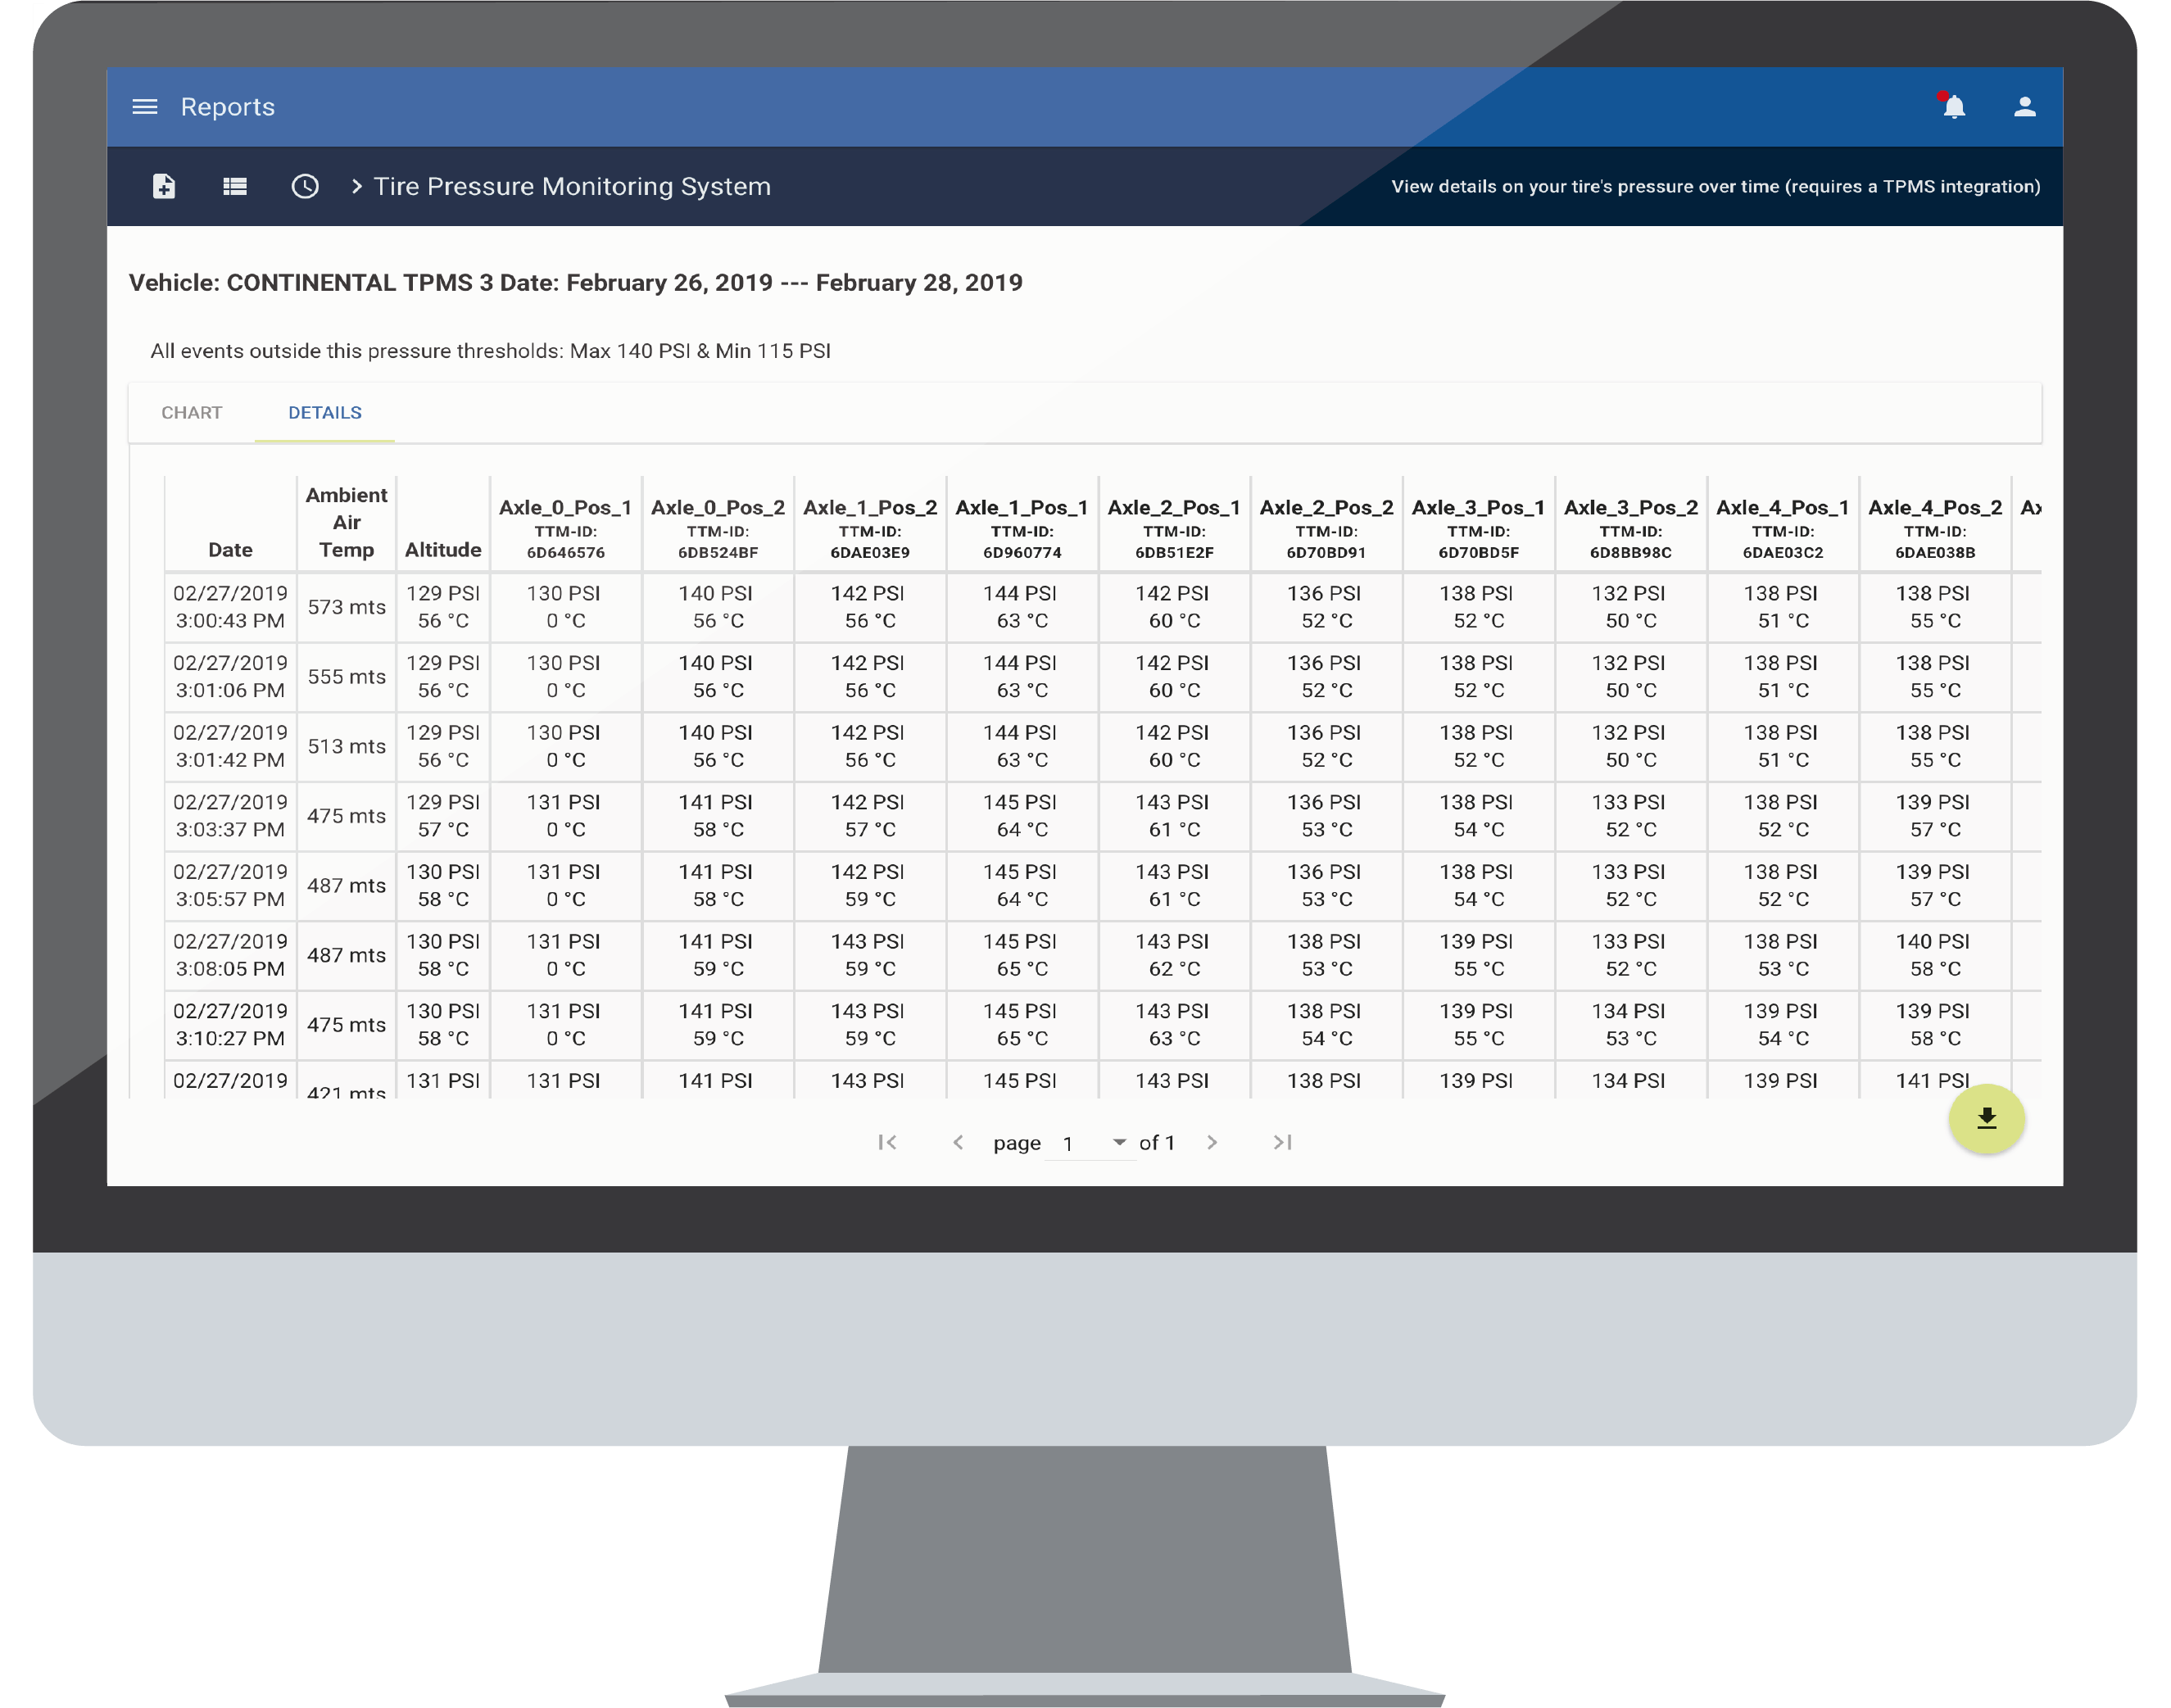2171x1708 pixels.
Task: Click the new report document icon
Action: coord(164,186)
